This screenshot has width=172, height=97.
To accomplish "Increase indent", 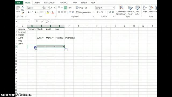I will 73,12.
